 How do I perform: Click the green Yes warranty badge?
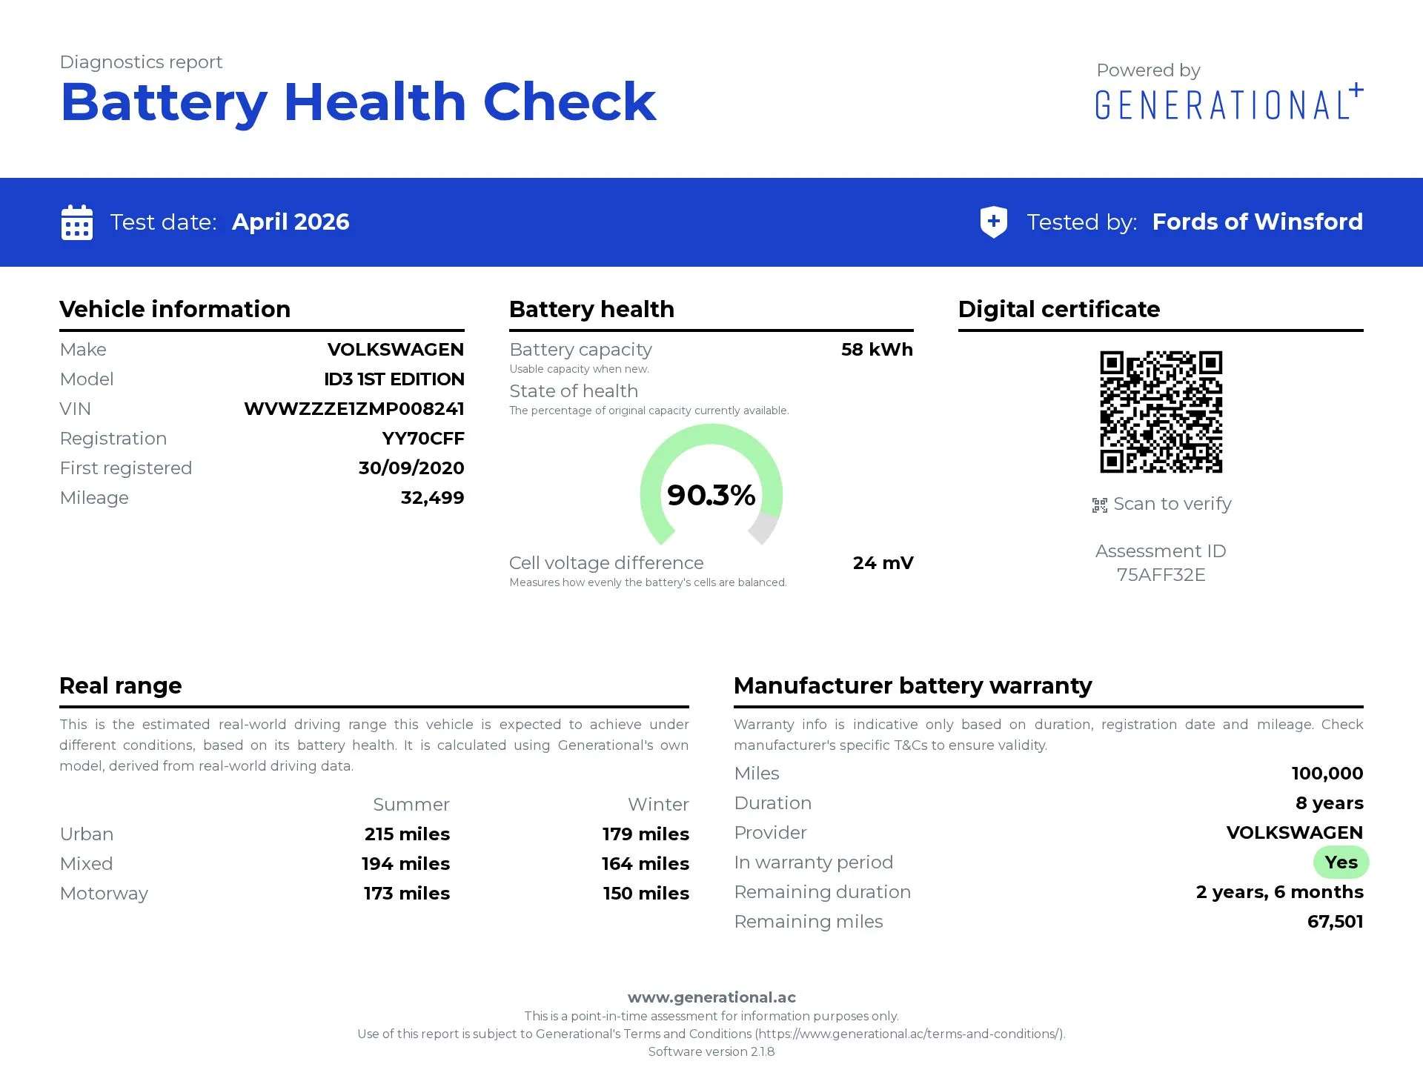(1341, 862)
